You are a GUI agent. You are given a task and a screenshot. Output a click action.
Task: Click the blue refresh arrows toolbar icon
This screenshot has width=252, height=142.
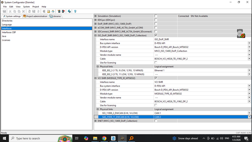pos(69,11)
